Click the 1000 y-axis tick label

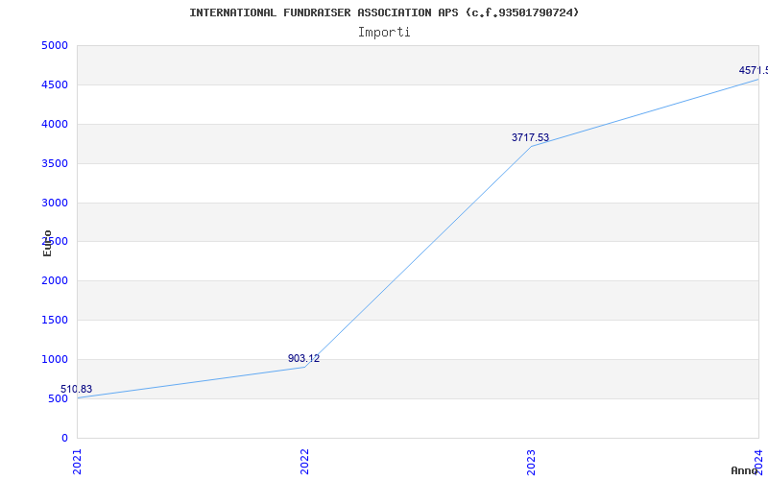pyautogui.click(x=55, y=359)
